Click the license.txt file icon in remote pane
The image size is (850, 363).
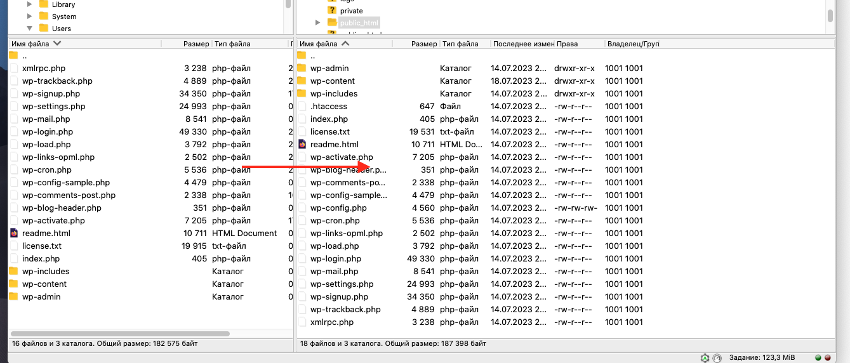coord(302,131)
